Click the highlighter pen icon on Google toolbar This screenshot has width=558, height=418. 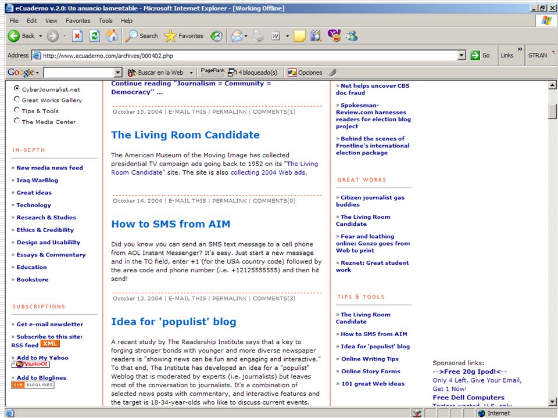point(332,73)
